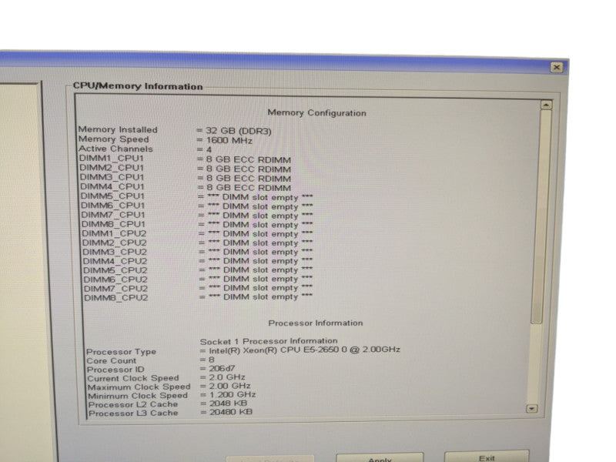Click the 'Minimum Clock Speed' label

pyautogui.click(x=138, y=396)
